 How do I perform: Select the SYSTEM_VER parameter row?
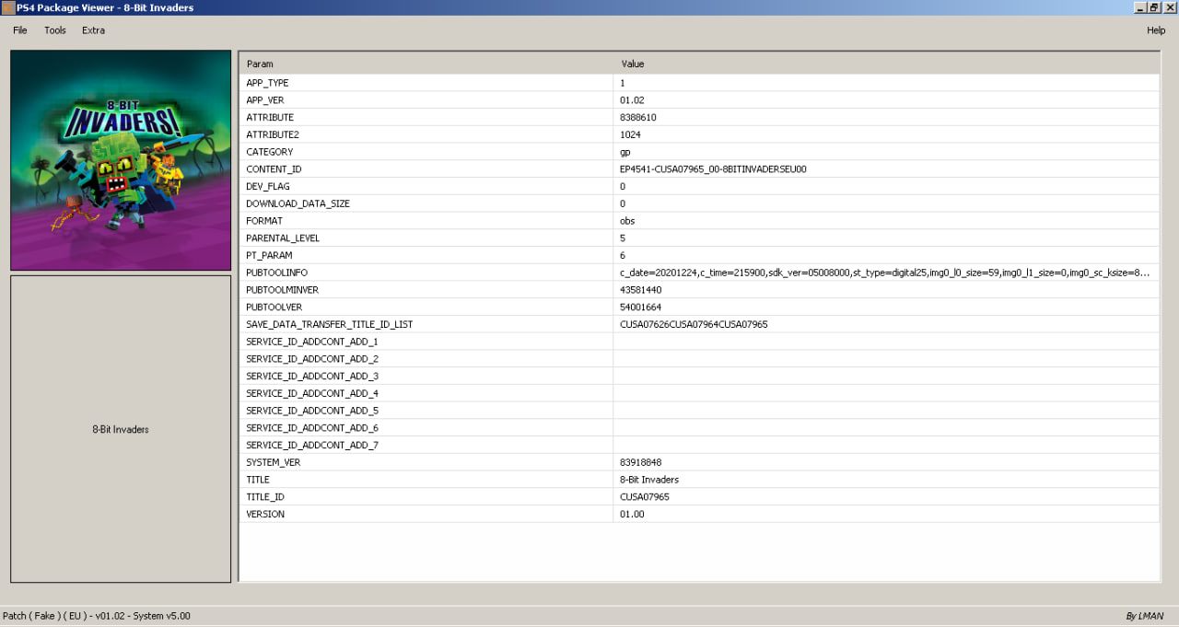click(699, 463)
